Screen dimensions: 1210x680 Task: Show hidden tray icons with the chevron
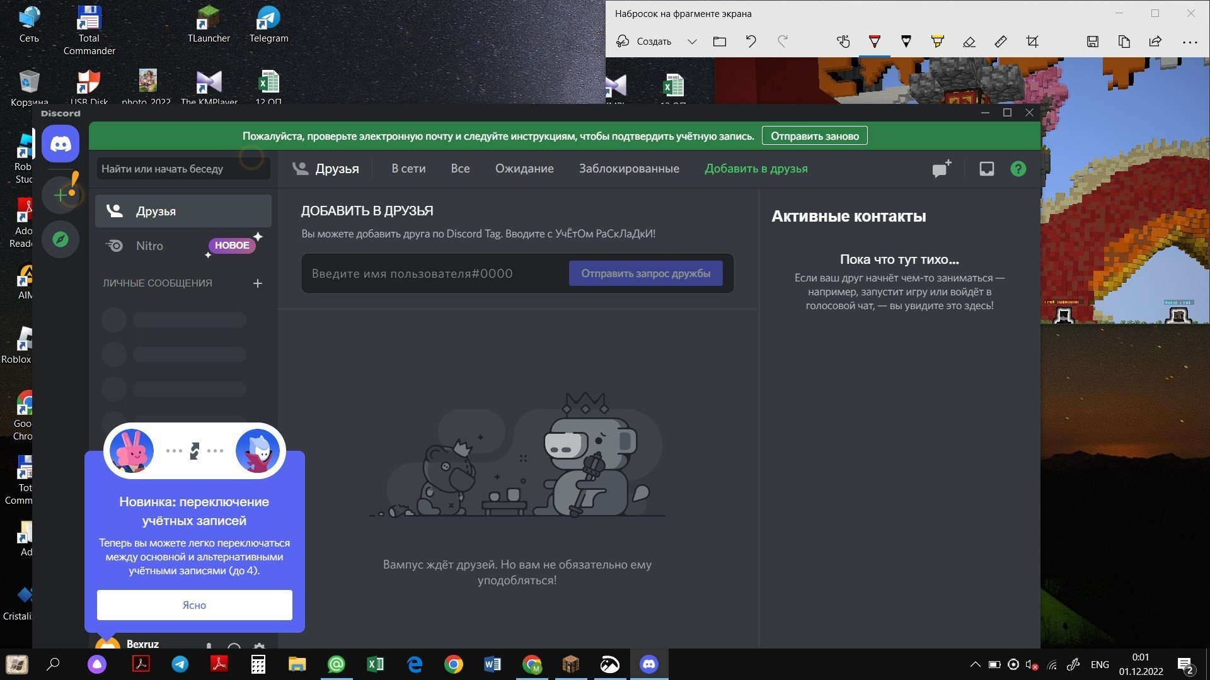click(975, 664)
